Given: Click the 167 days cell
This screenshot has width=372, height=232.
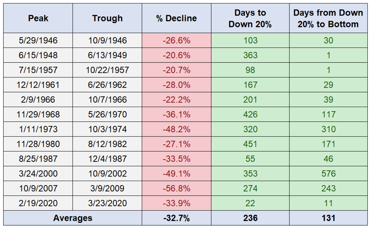Looking at the screenshot, I should (250, 85).
